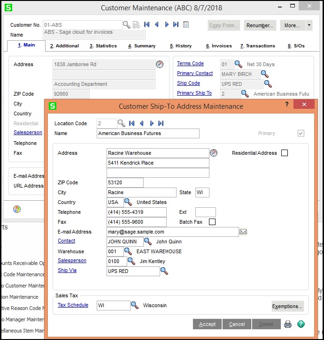Screen dimensions: 324x340
Task: Click the Copy From... button
Action: tap(224, 25)
